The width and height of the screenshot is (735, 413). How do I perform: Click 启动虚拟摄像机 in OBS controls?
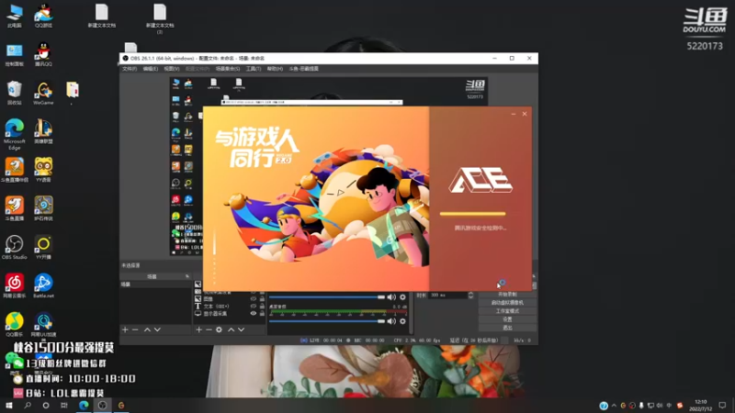[507, 303]
